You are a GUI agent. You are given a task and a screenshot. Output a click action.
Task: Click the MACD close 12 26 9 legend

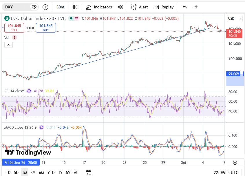(20, 128)
